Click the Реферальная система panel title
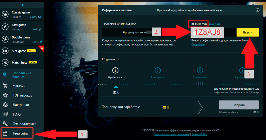This screenshot has width=266, height=140. click(117, 10)
